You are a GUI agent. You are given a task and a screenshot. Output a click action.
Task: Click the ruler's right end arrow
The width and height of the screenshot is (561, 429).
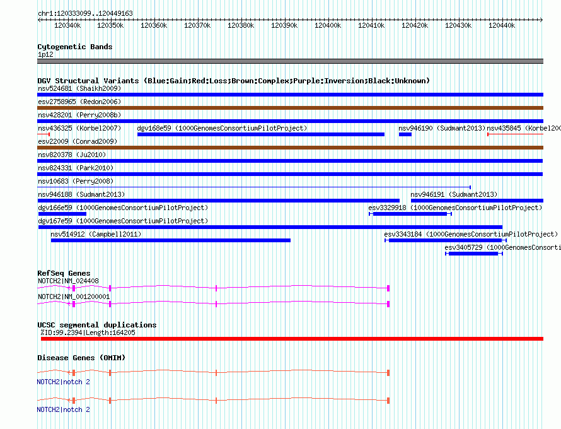point(541,20)
